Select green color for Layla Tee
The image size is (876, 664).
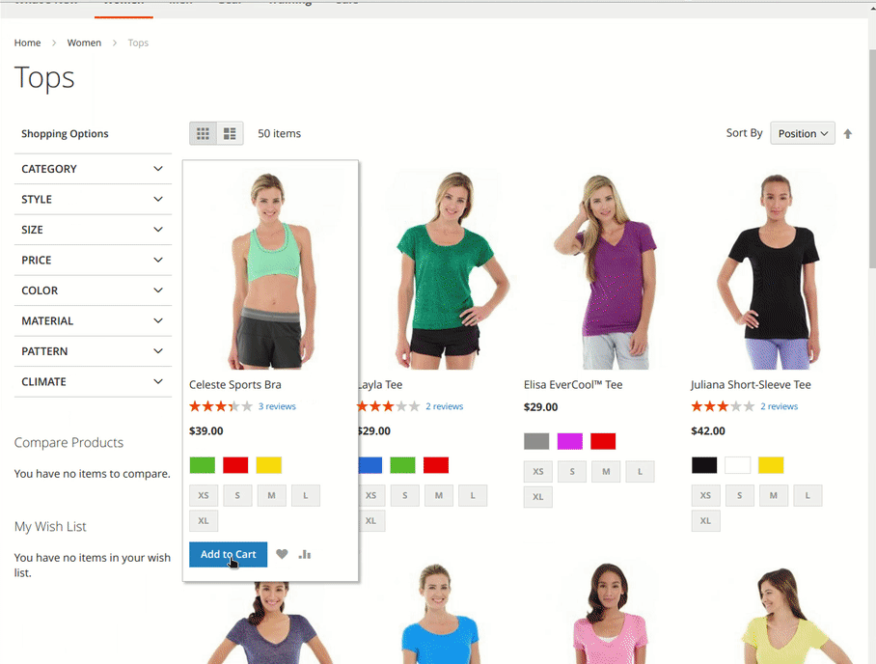coord(403,465)
